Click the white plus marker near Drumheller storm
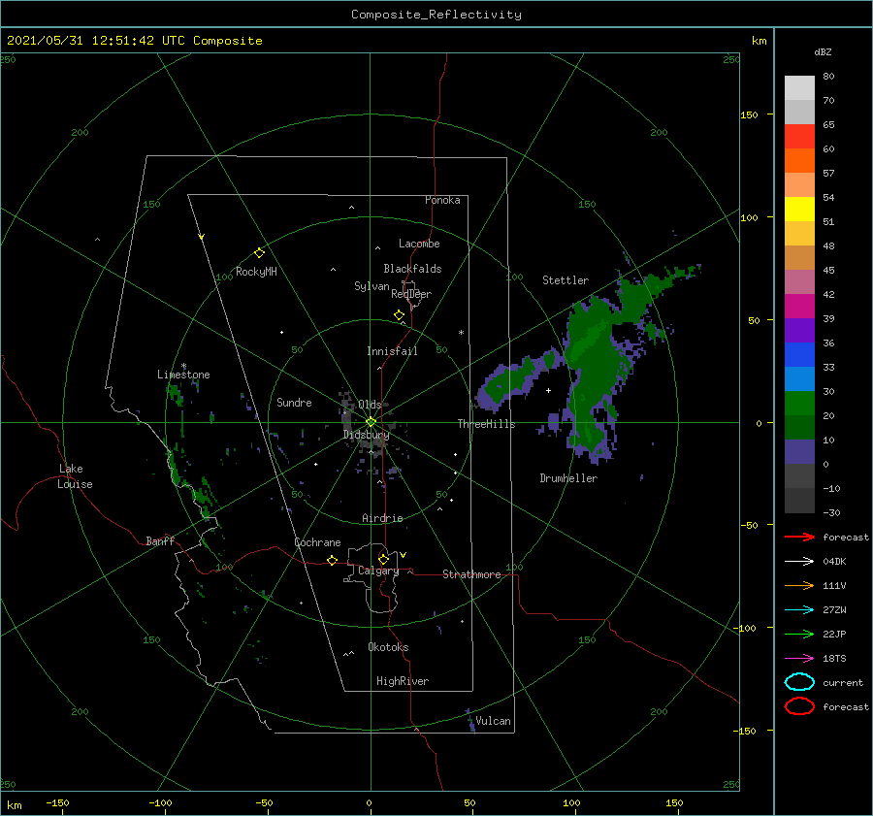This screenshot has height=816, width=873. (x=548, y=390)
